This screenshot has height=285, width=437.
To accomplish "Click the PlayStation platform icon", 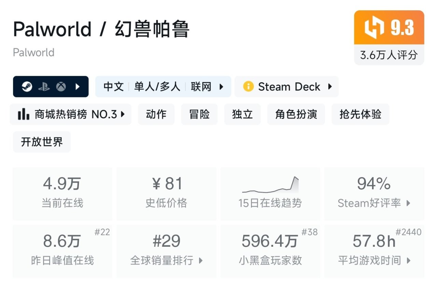I will tap(44, 87).
